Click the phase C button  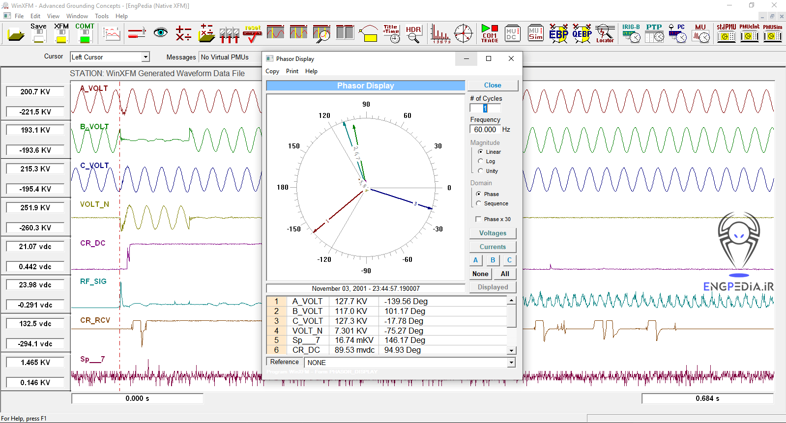(509, 260)
